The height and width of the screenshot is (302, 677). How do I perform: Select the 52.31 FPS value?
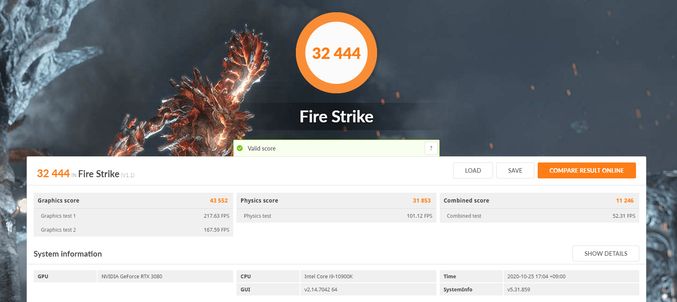tap(624, 216)
